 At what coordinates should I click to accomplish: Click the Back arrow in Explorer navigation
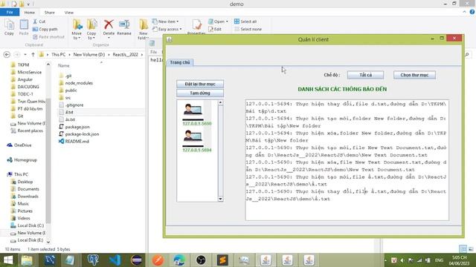point(7,54)
